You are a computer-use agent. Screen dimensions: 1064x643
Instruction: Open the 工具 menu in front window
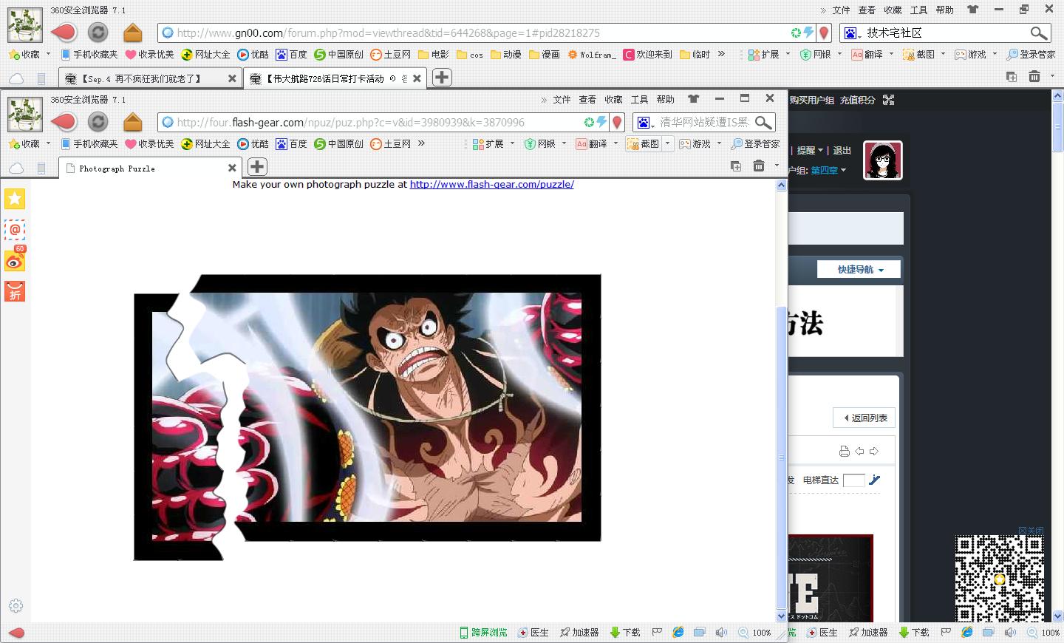pos(639,100)
